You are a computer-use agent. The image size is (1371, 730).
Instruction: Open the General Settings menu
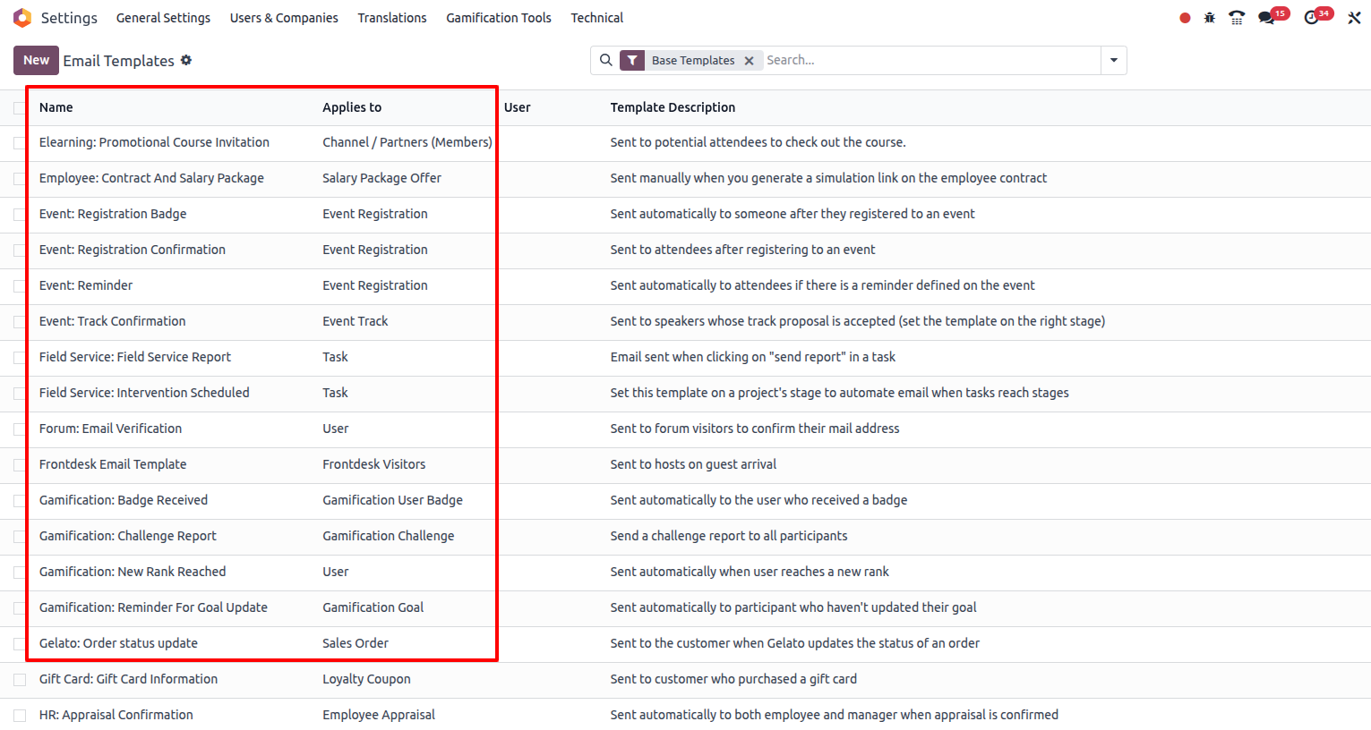(x=163, y=18)
